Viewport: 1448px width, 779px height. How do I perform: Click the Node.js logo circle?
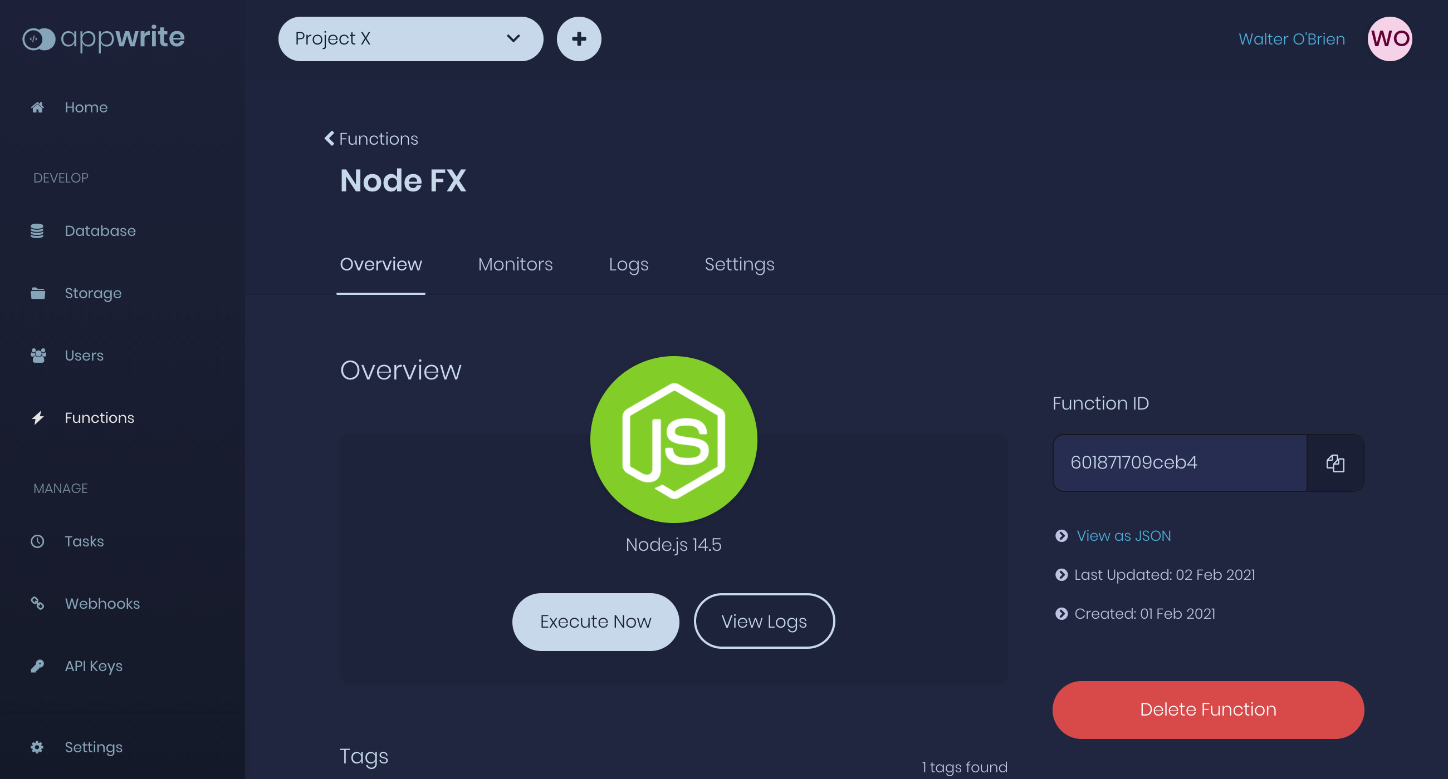point(673,439)
